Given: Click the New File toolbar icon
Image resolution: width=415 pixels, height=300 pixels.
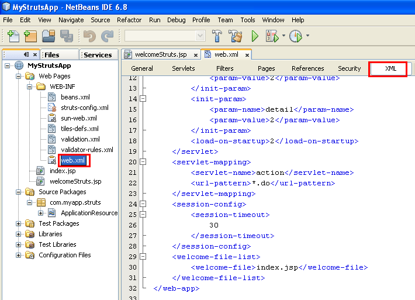Looking at the screenshot, I should pos(13,36).
